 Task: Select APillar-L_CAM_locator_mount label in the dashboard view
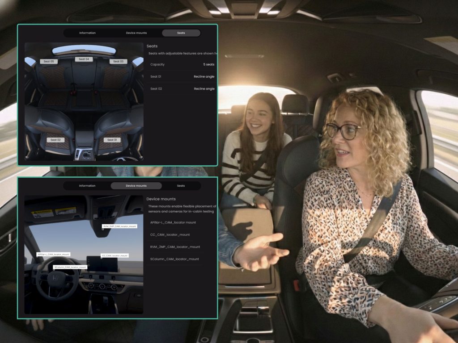point(54,254)
